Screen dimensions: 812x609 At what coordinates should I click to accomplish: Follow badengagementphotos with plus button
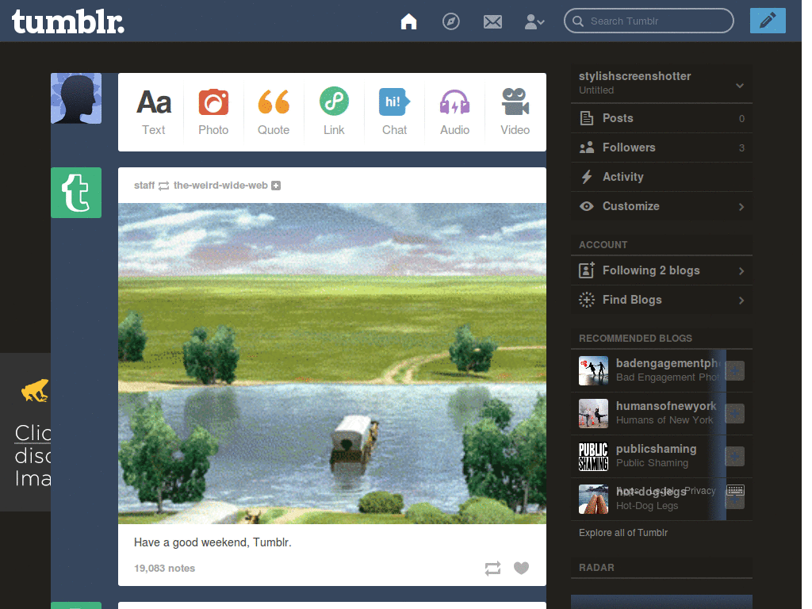(735, 371)
